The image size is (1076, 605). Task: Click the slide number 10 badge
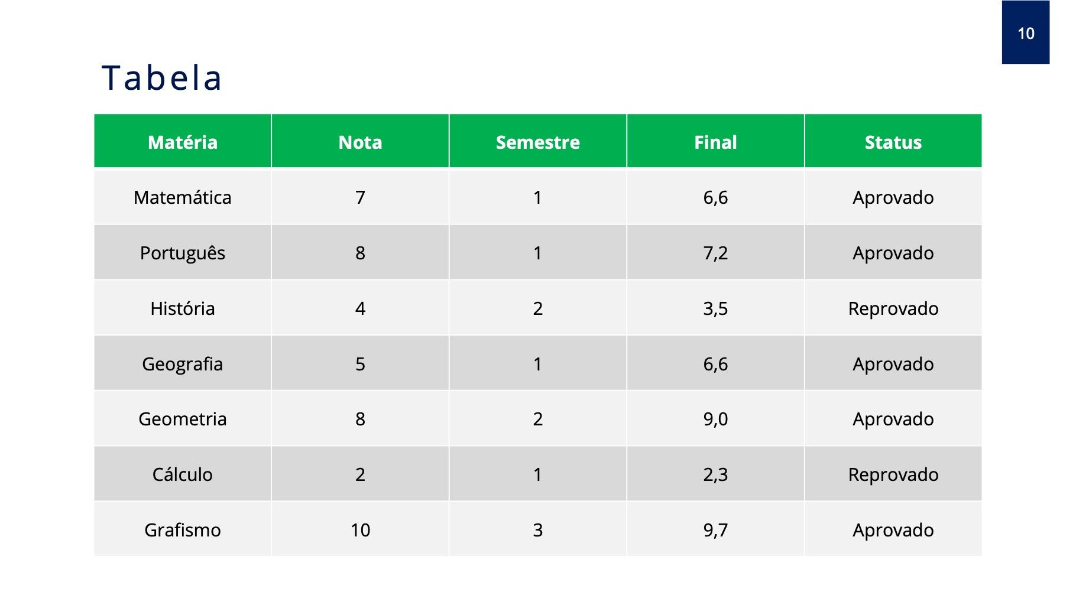click(x=1025, y=33)
